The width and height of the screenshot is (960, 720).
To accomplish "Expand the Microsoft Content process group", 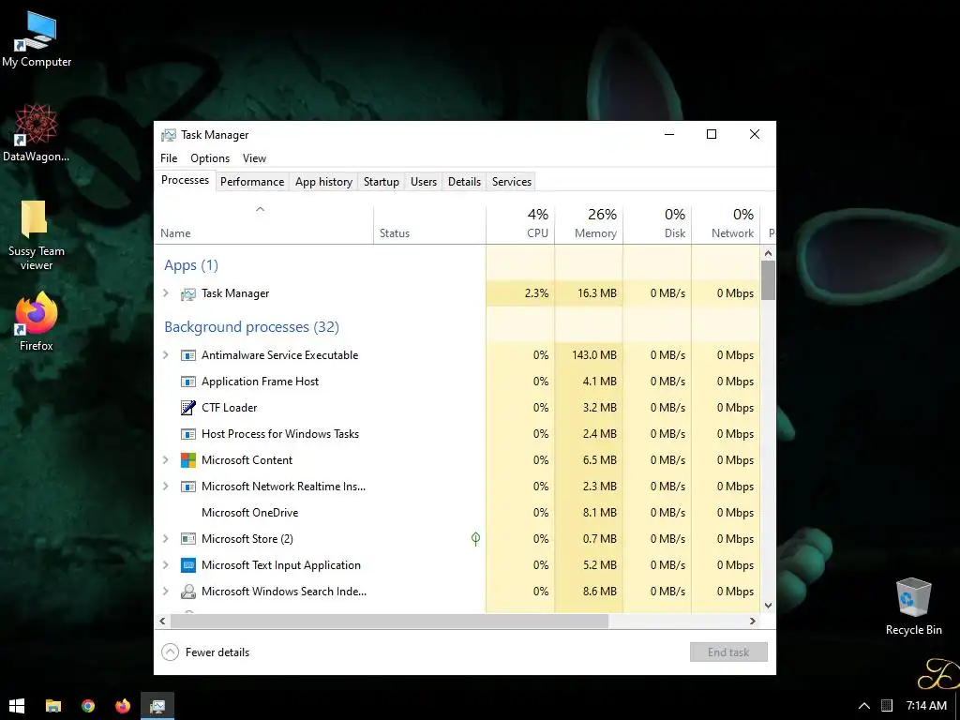I will tap(165, 459).
